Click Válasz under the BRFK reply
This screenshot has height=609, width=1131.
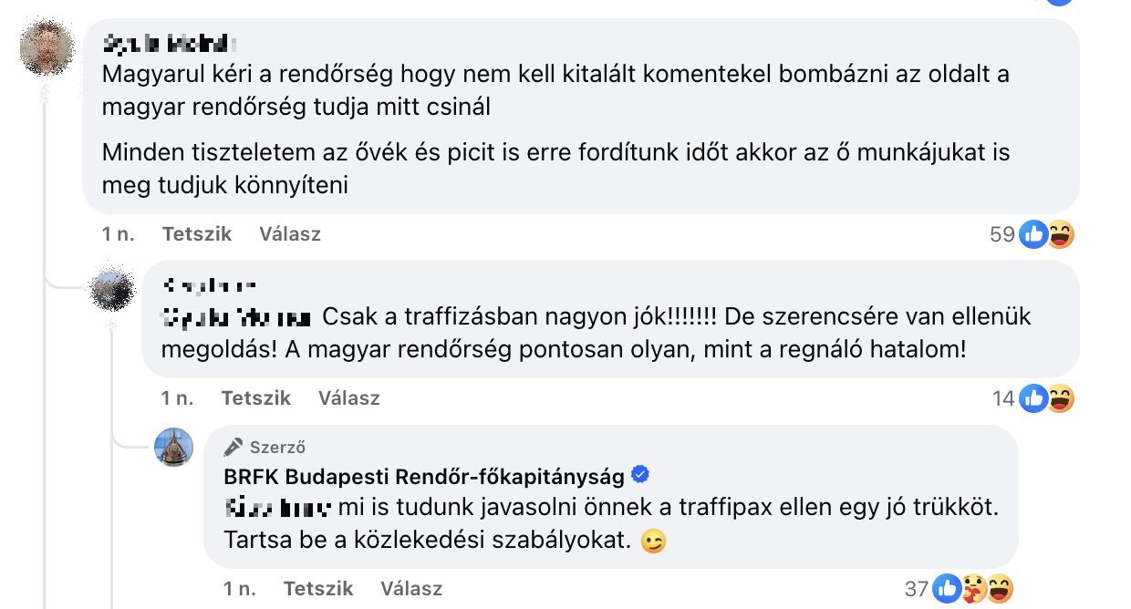[x=411, y=589]
